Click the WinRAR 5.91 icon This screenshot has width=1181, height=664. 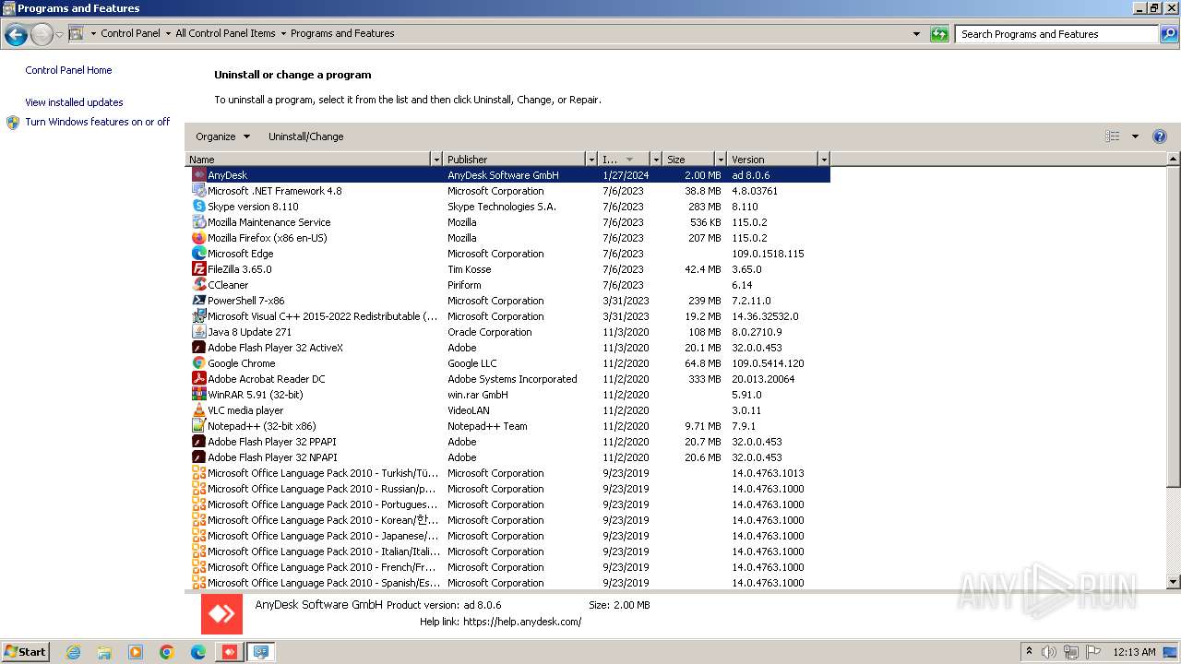(198, 394)
